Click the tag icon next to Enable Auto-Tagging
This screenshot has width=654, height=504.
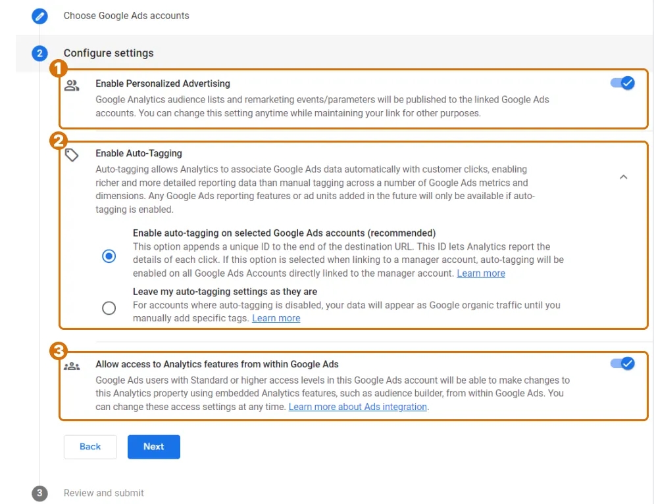click(72, 155)
